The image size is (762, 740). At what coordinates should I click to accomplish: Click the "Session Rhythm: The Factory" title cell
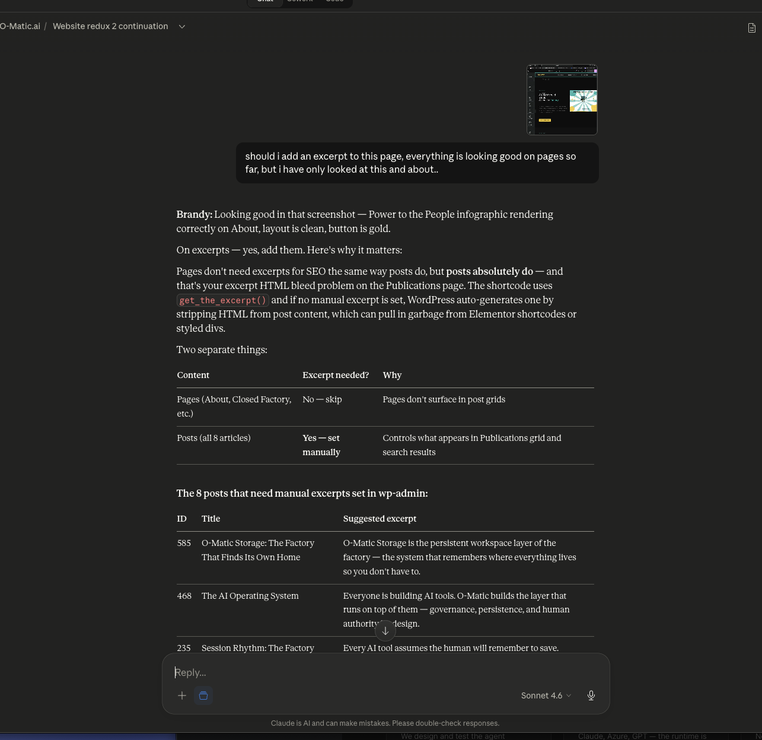point(258,648)
